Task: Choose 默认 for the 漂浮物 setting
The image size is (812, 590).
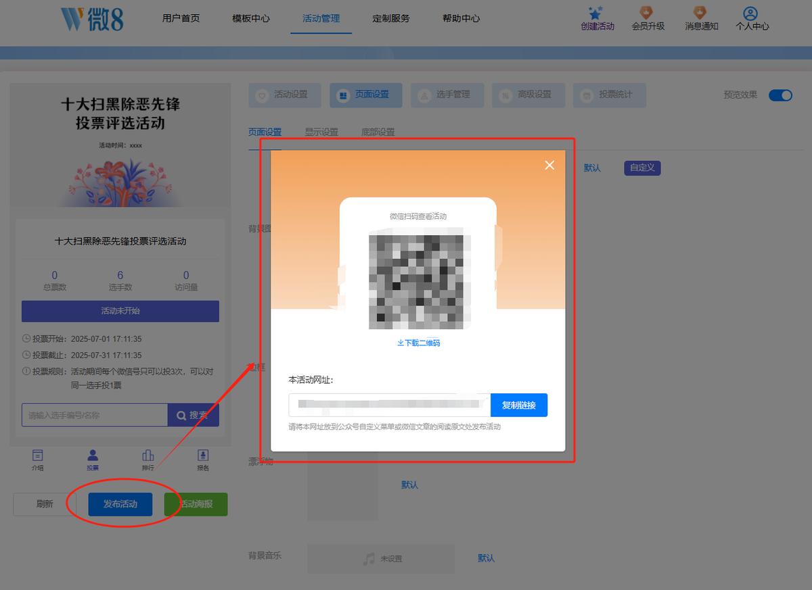Action: (x=409, y=485)
